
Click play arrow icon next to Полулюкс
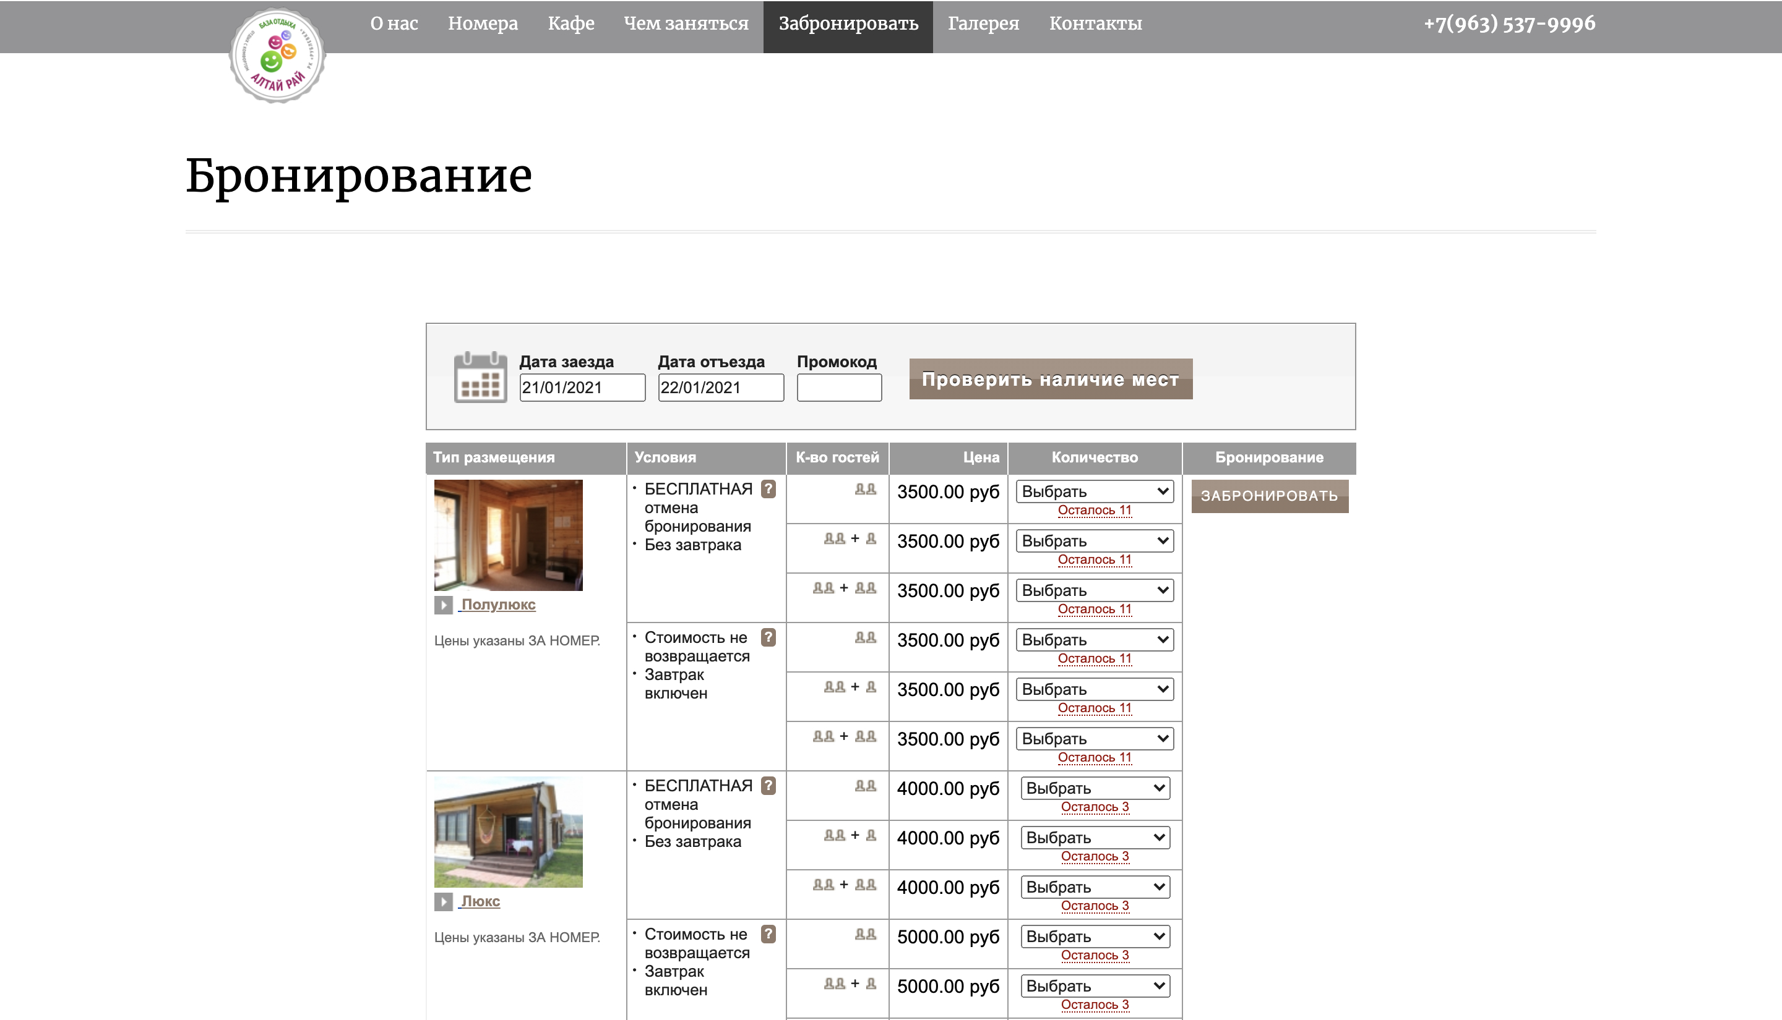443,605
